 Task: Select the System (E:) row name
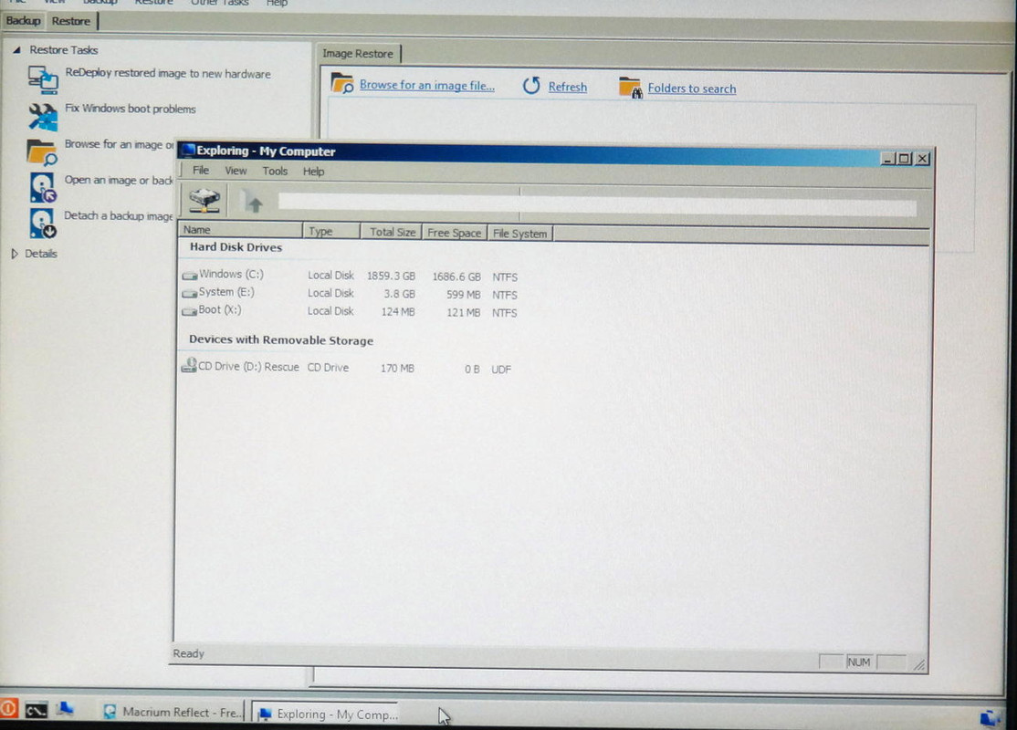(x=226, y=292)
